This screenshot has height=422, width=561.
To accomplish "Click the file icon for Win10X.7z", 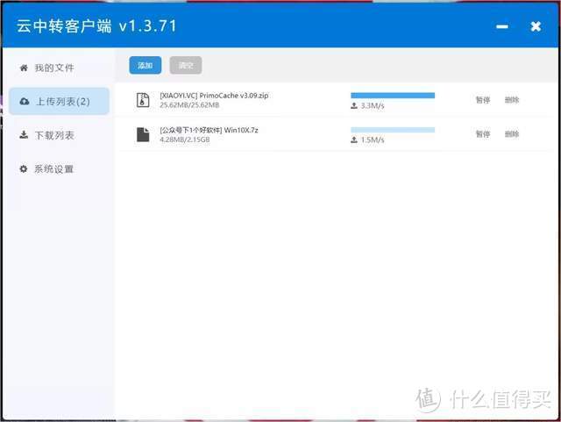I will pyautogui.click(x=143, y=134).
